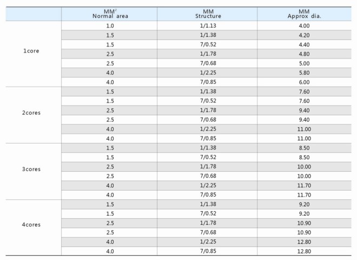Click the last 12.80 diameter cell

pyautogui.click(x=304, y=251)
